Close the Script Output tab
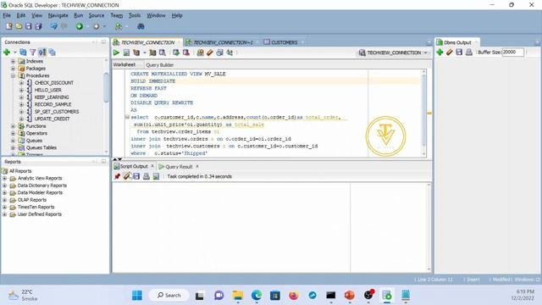The height and width of the screenshot is (305, 542). (x=152, y=166)
